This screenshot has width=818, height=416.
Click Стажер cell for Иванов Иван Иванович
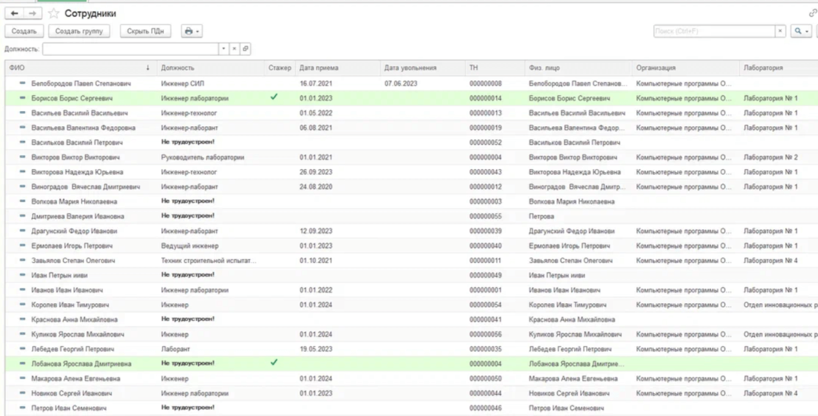click(x=280, y=290)
